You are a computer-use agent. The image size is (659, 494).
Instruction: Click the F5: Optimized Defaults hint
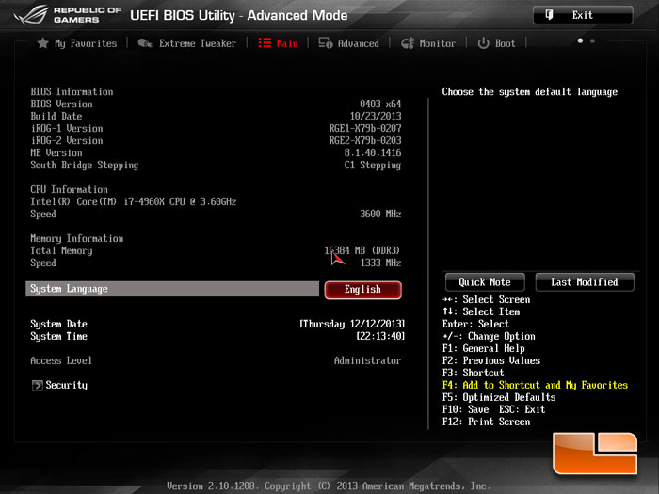tap(499, 397)
